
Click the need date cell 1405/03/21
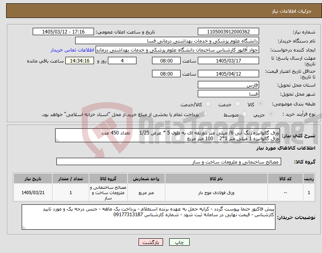(33, 193)
